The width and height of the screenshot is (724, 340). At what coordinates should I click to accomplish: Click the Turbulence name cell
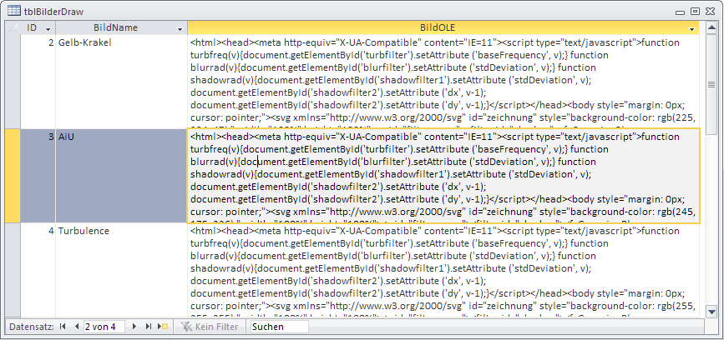(x=121, y=270)
